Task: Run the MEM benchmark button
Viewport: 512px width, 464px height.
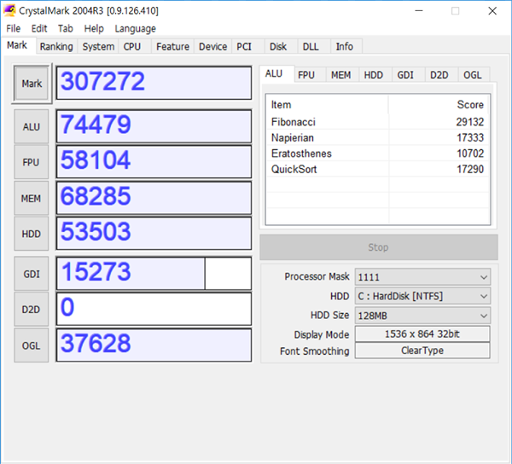Action: pos(32,198)
